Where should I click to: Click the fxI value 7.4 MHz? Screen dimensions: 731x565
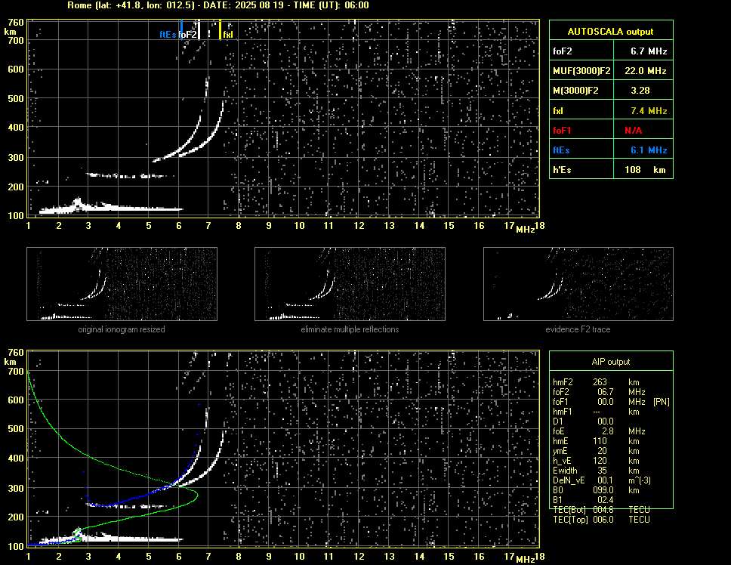point(649,111)
